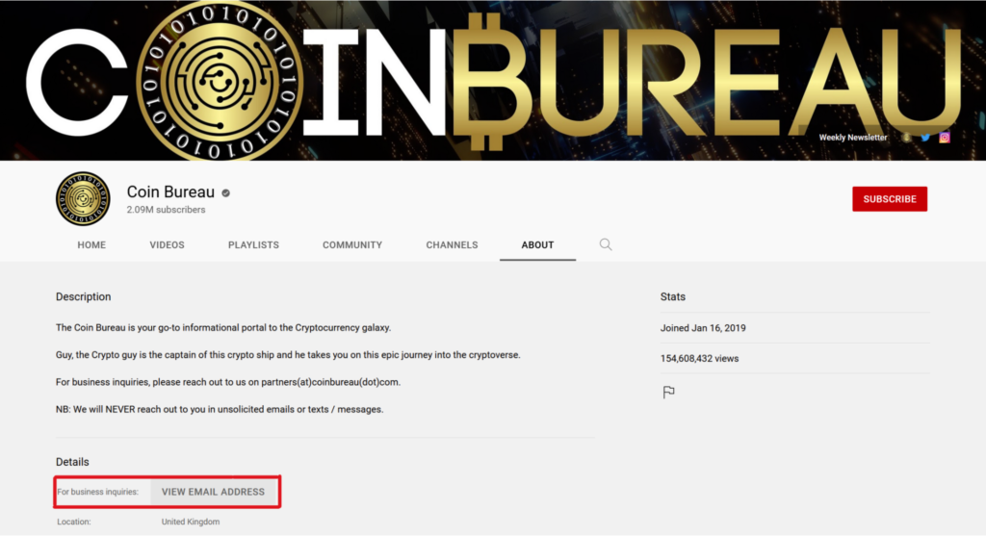Click the 154,608,432 views stat
986x536 pixels.
[x=699, y=359]
